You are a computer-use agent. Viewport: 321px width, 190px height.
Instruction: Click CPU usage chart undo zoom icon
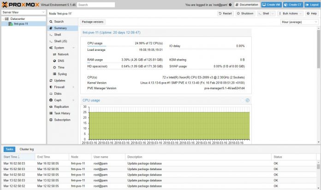pyautogui.click(x=243, y=100)
